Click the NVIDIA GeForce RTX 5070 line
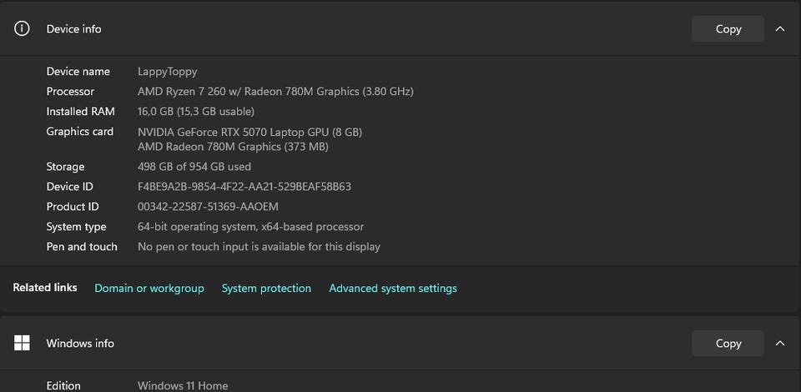The image size is (801, 392). 249,133
